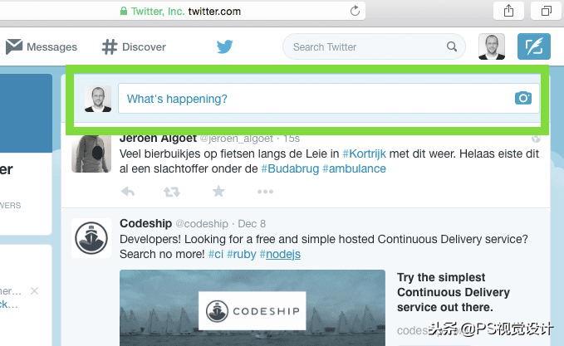Open the #Kortrijk hashtag link

364,154
